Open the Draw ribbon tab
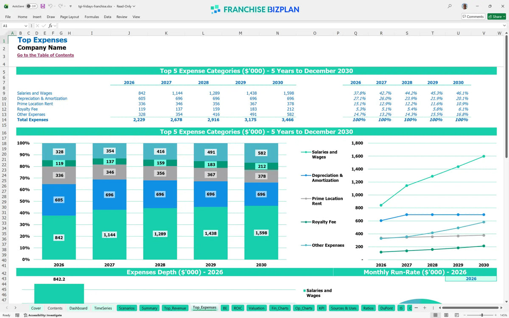The image size is (509, 318). click(x=51, y=17)
